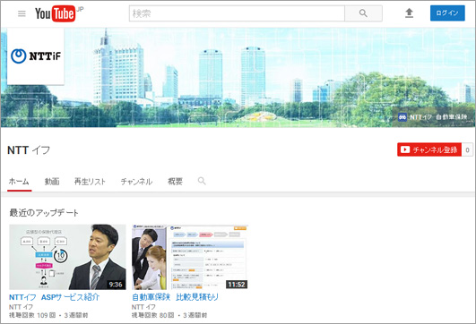Click the 最近のアップデート section heading
Viewport: 476px width, 324px height.
pyautogui.click(x=44, y=213)
